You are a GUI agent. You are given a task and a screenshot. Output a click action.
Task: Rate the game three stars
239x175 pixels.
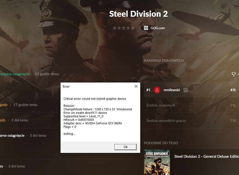[124, 28]
